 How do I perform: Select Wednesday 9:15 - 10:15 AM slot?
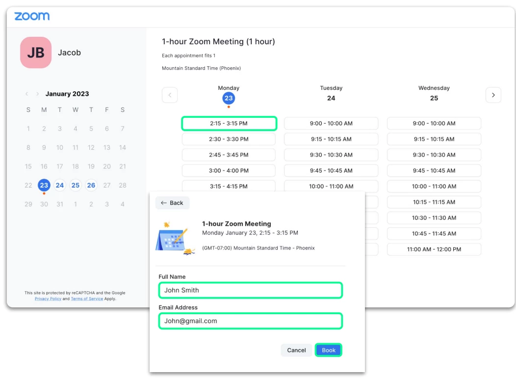pos(434,139)
